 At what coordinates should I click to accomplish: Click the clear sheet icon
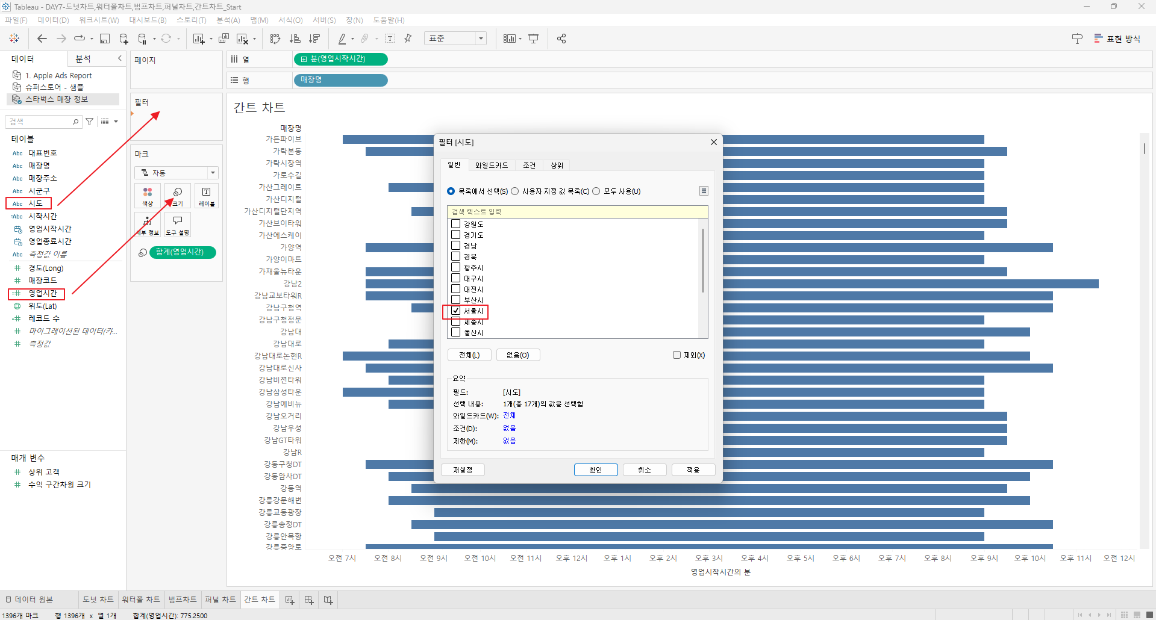[x=242, y=39]
